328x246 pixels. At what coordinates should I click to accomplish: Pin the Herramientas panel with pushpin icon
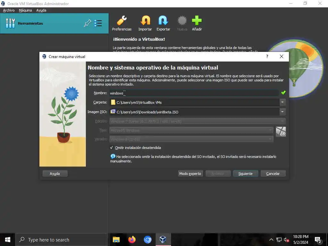point(87,23)
